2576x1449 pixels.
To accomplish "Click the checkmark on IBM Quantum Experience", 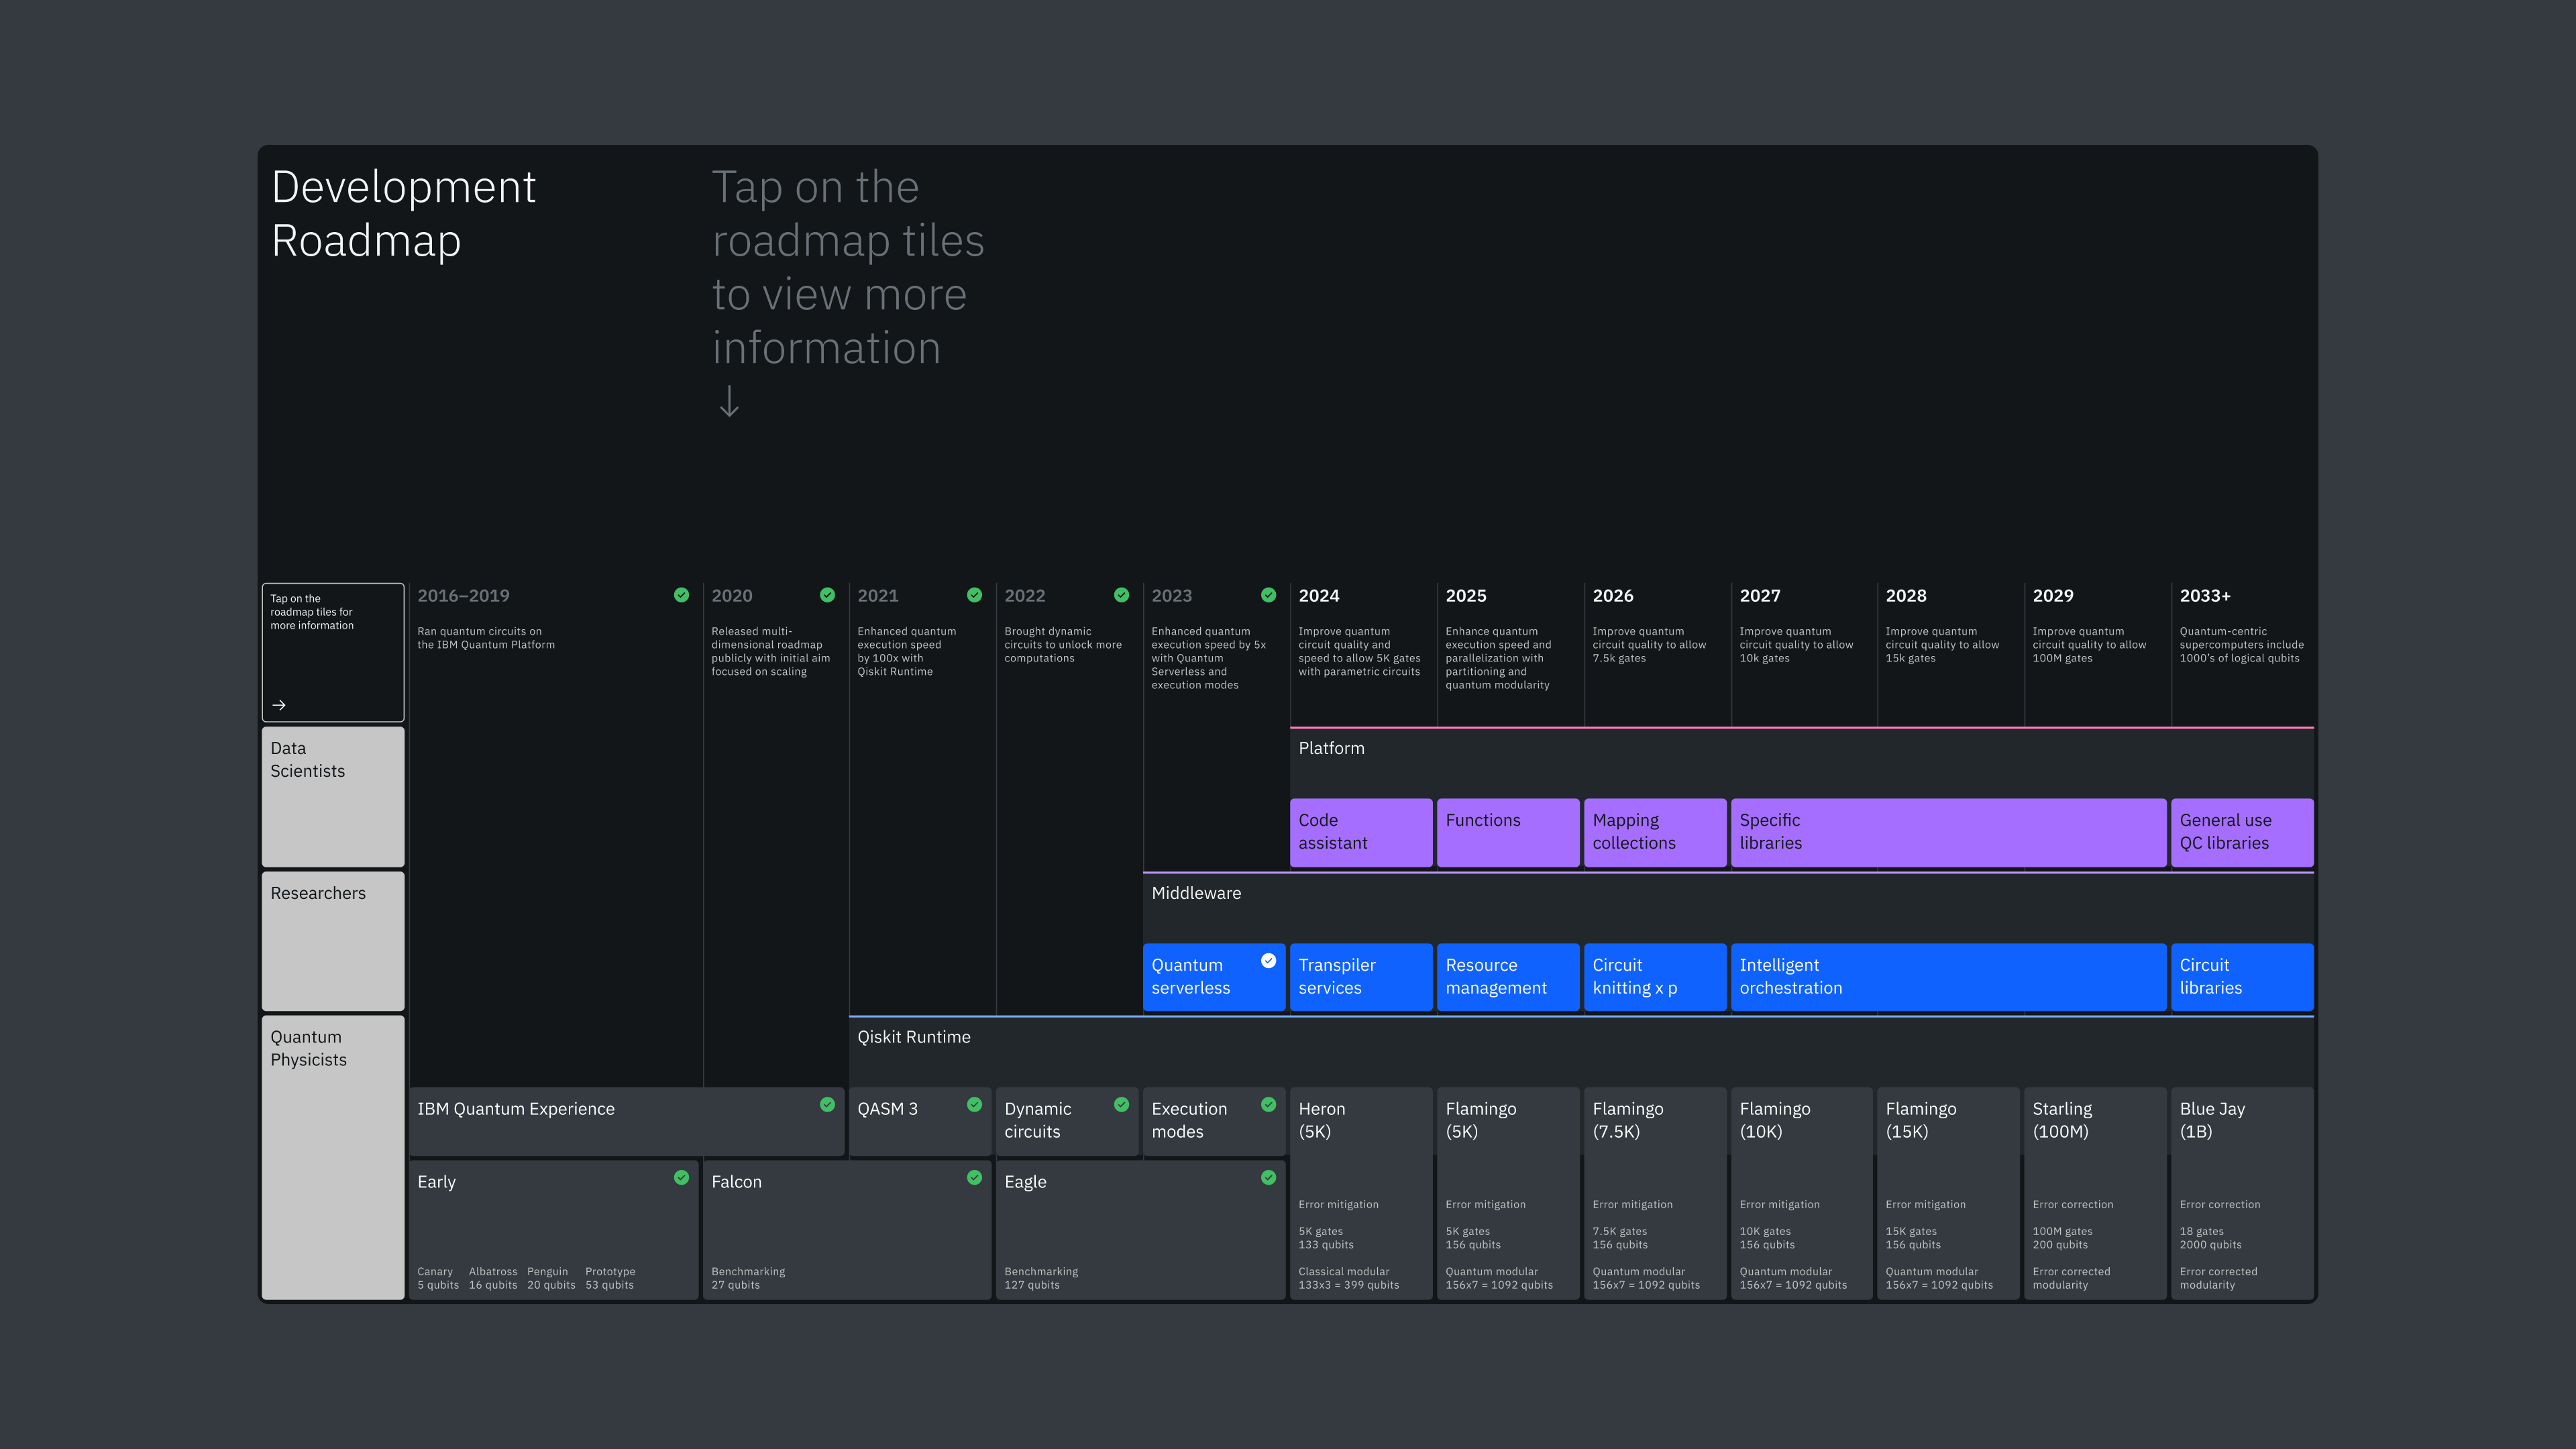I will pos(827,1104).
